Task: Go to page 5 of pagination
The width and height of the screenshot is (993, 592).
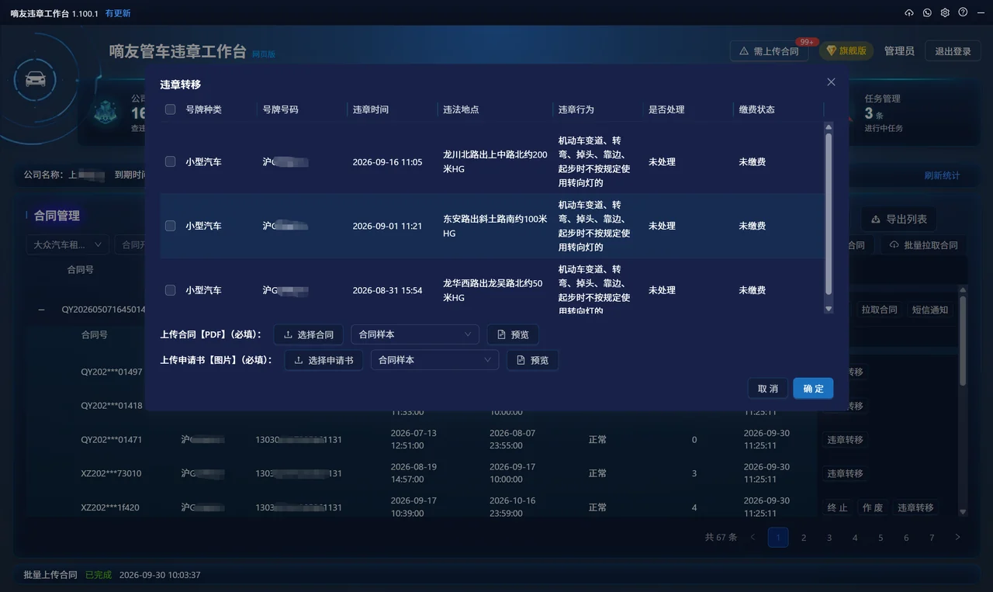Action: pyautogui.click(x=881, y=538)
